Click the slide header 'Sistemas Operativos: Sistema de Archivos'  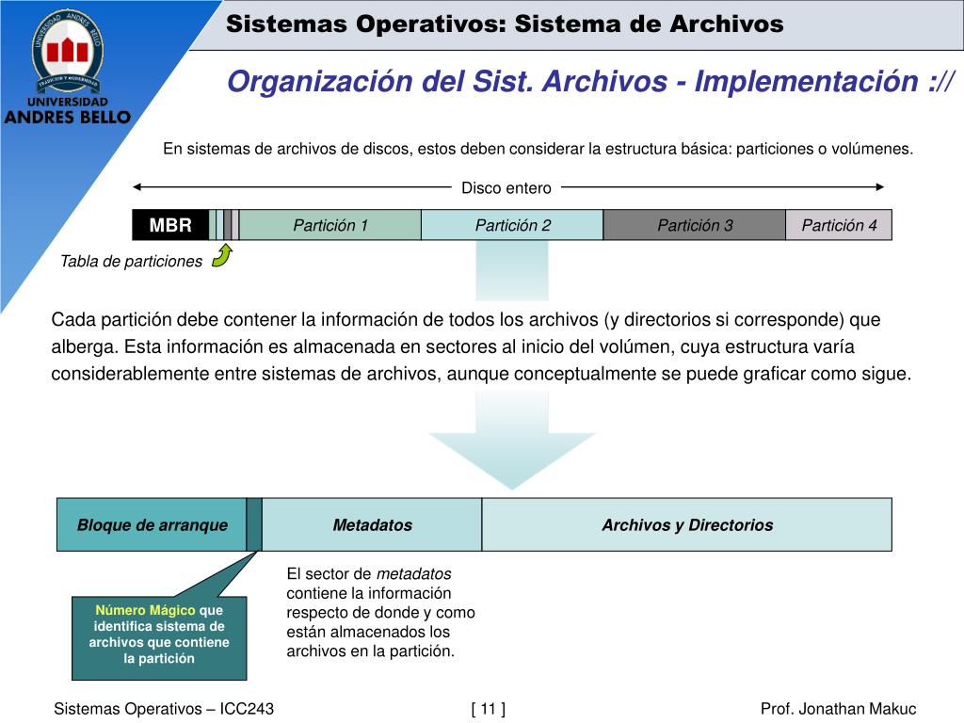click(505, 24)
